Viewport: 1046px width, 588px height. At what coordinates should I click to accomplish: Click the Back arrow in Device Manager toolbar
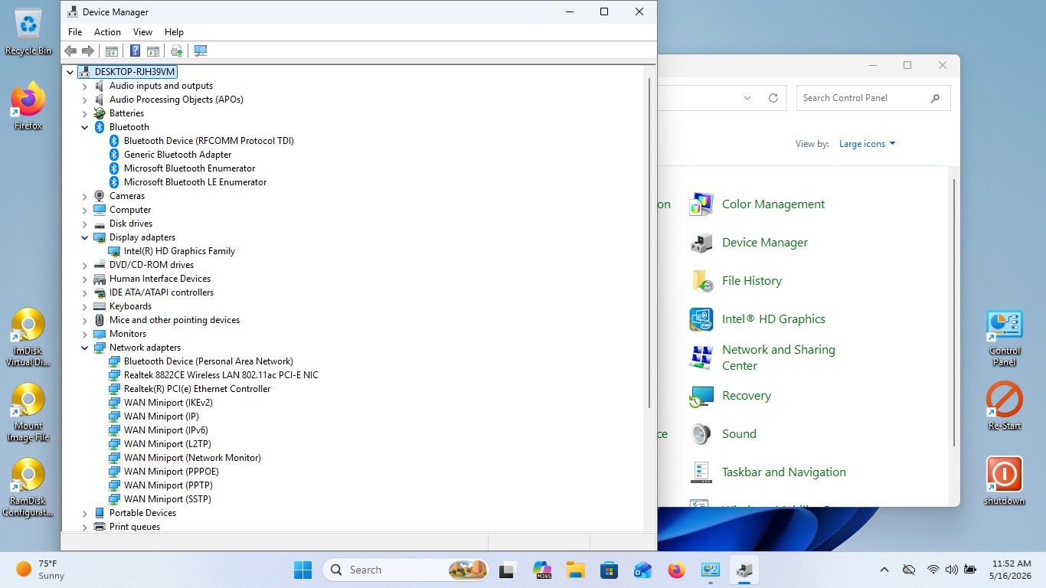(x=70, y=51)
